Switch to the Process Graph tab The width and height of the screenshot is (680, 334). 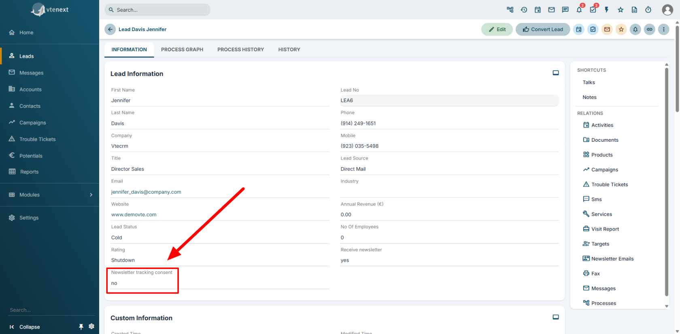tap(182, 50)
